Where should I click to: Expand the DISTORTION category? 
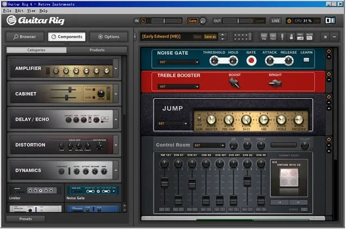point(116,145)
